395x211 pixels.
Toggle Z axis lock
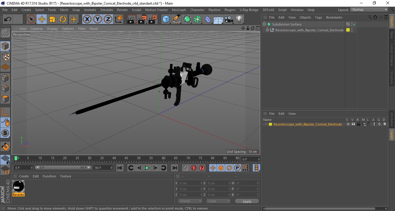coord(108,19)
